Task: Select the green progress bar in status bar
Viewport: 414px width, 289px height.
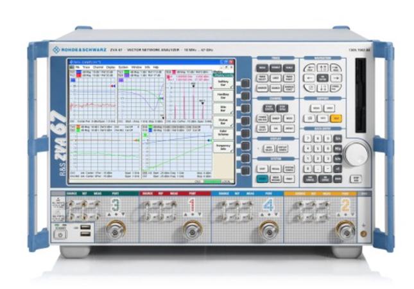Action: pos(212,181)
